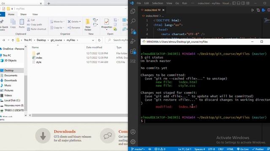This screenshot has width=270, height=151.
Task: Open the Edit menu in VS Code
Action: coord(146,3)
